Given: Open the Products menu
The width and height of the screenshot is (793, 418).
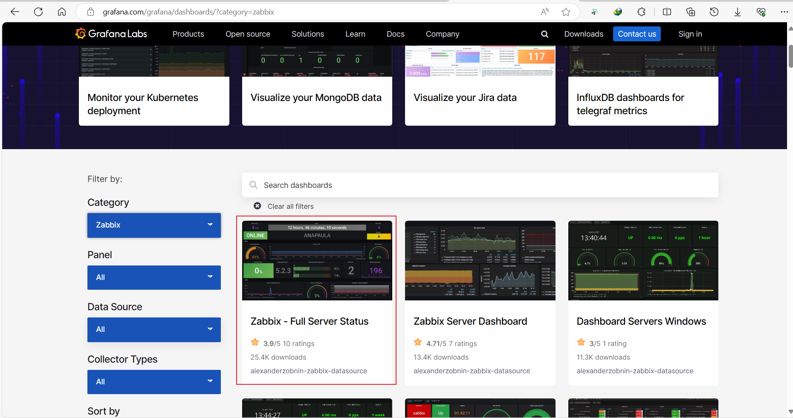Looking at the screenshot, I should click(188, 34).
